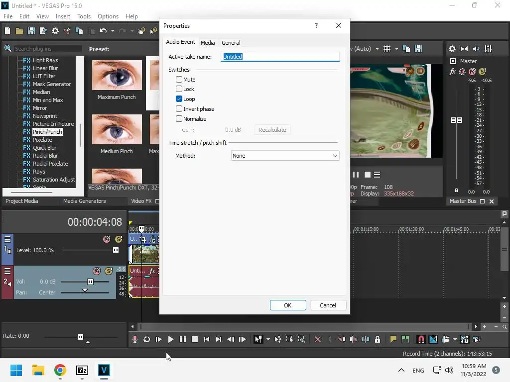
Task: Toggle snapping with the magnet icon
Action: coord(421,339)
